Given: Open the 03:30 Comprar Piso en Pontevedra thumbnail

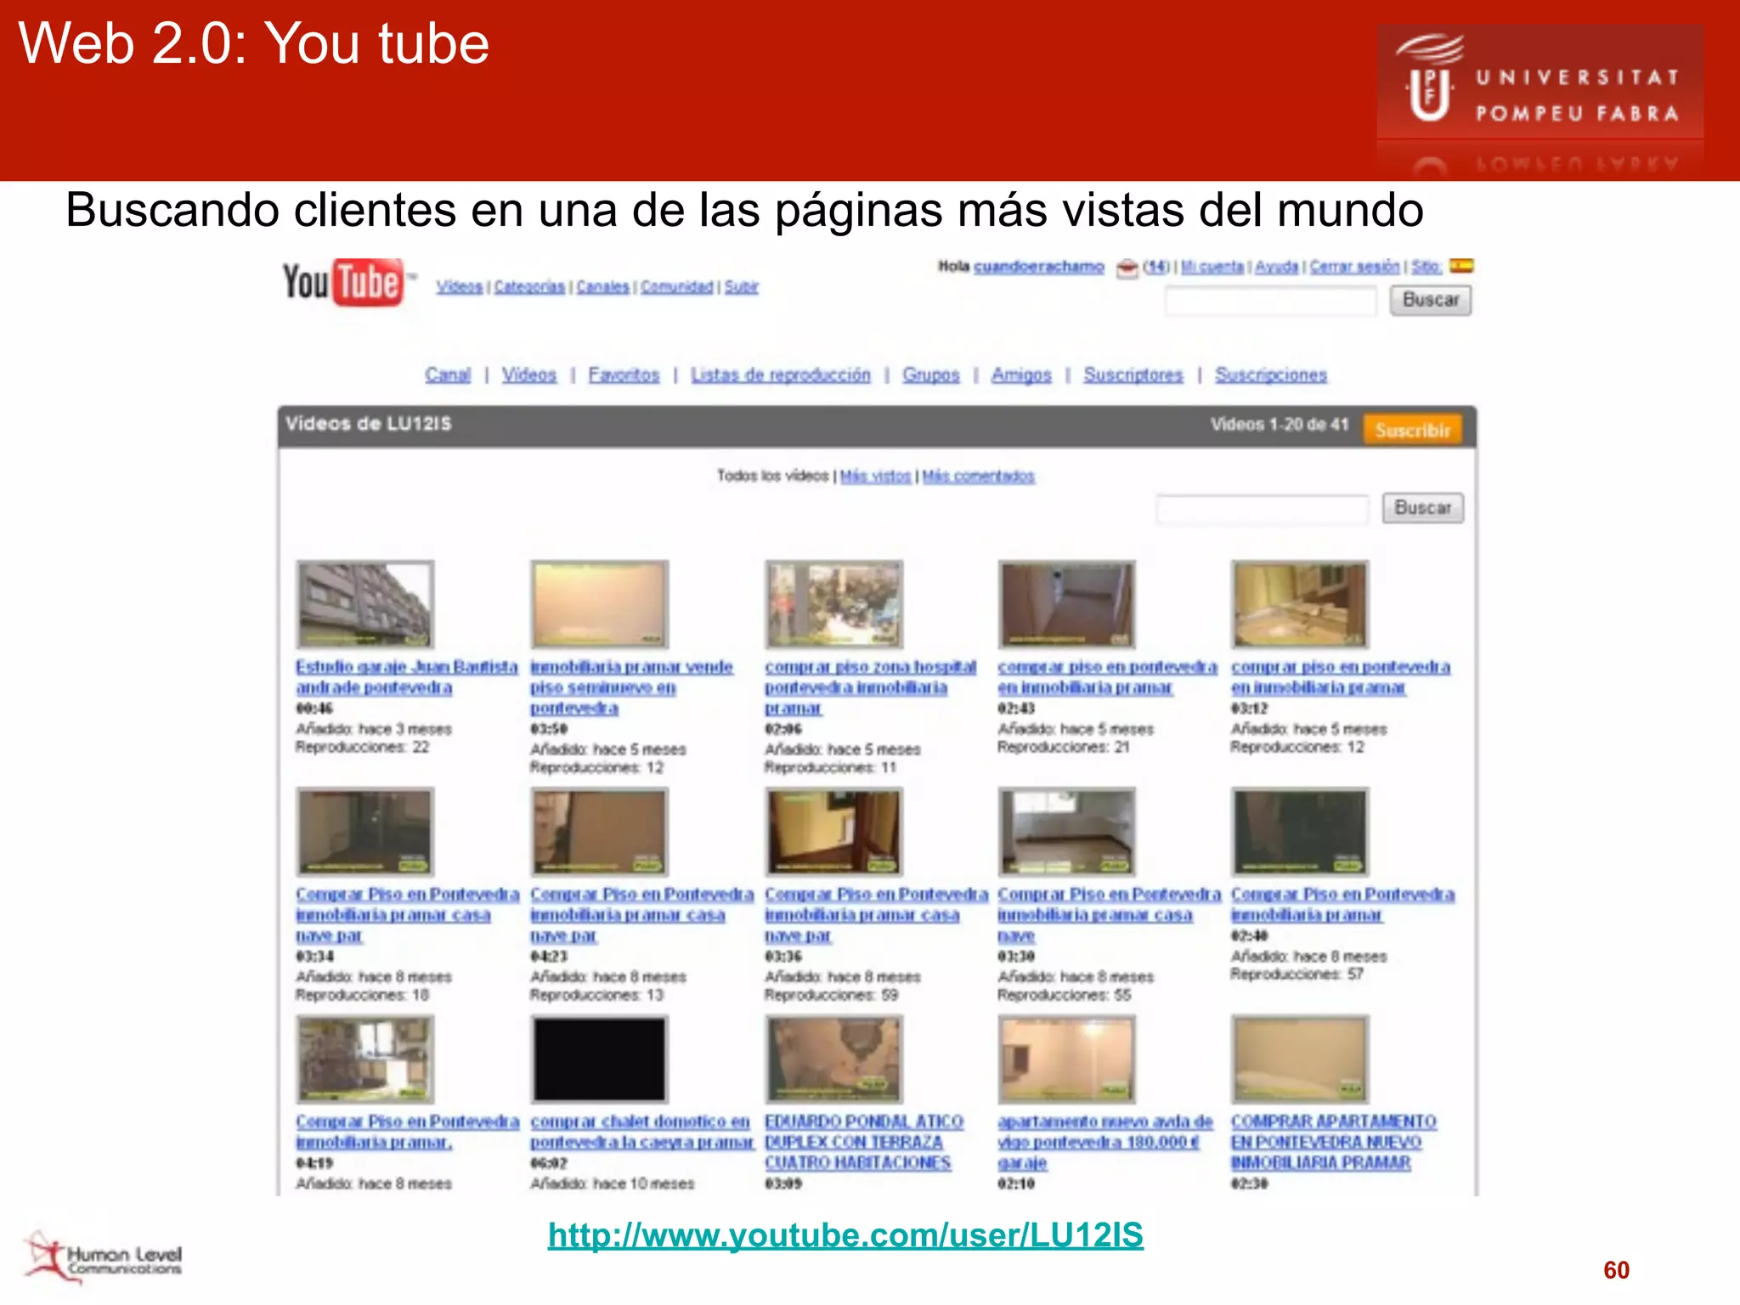Looking at the screenshot, I should (x=1067, y=832).
